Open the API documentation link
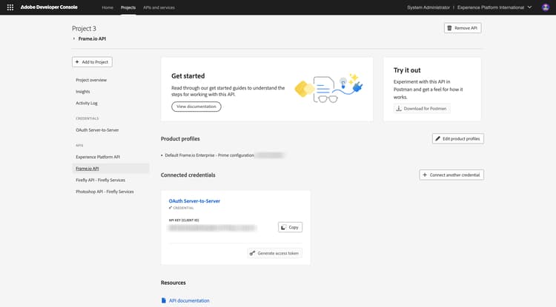Viewport: 556px width, 307px height. pyautogui.click(x=189, y=300)
